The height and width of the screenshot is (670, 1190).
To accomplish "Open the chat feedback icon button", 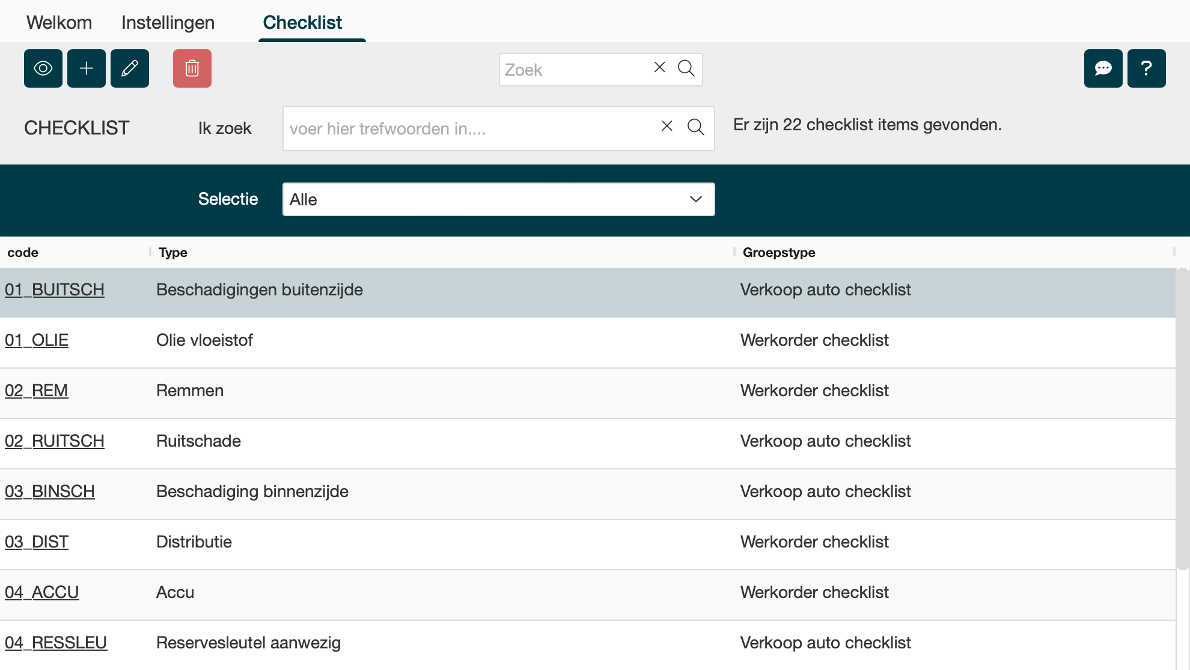I will (1103, 68).
